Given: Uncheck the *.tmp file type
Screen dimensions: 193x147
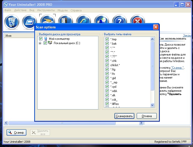Looking at the screenshot, I should [107, 39].
